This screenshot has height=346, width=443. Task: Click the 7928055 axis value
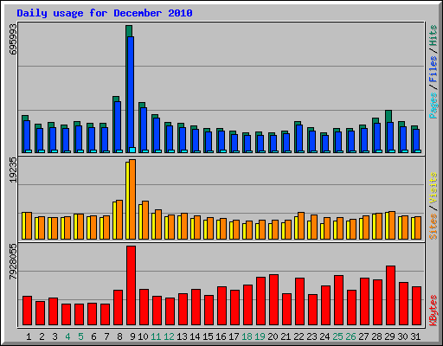click(13, 262)
